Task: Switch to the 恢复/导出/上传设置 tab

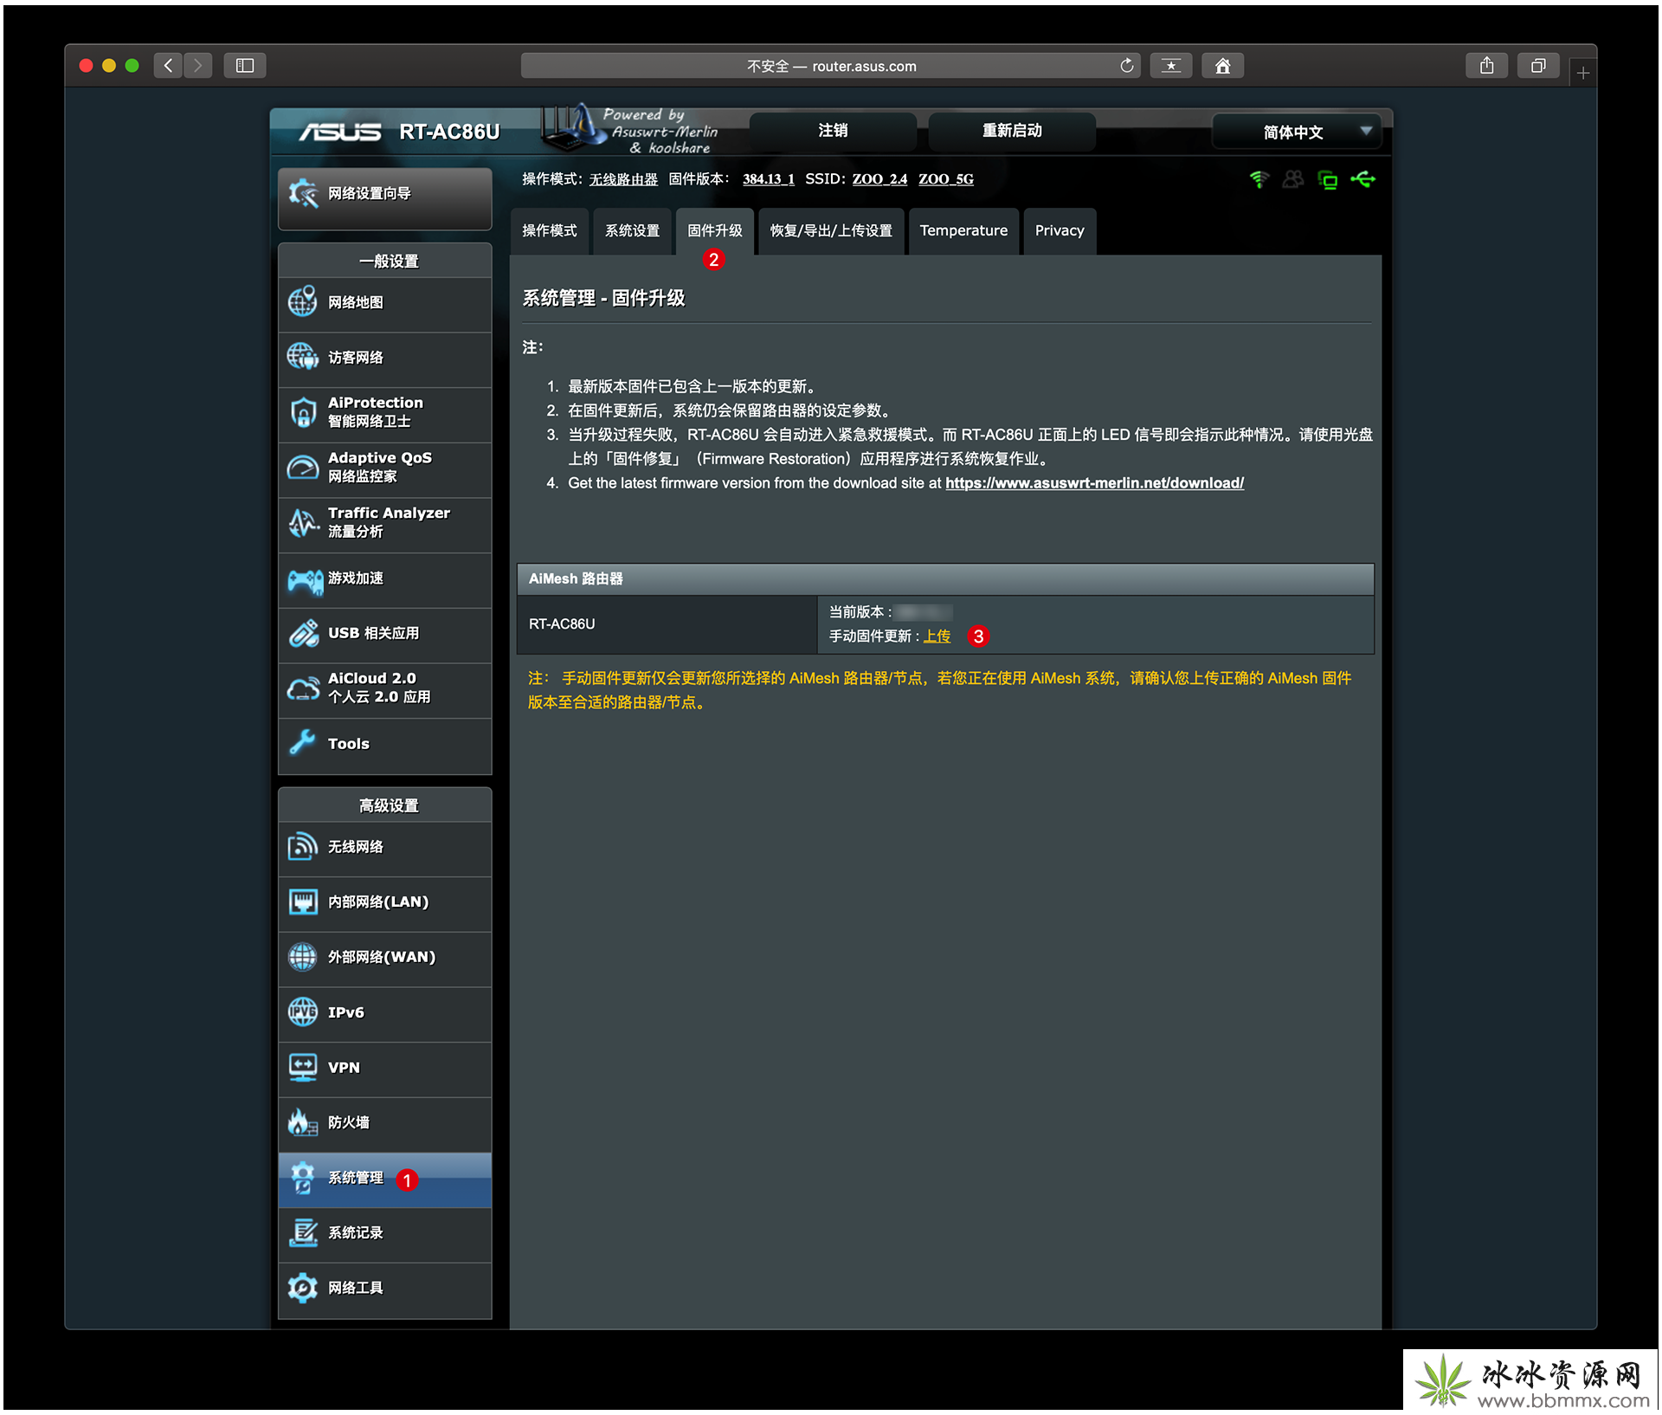Action: pos(831,231)
